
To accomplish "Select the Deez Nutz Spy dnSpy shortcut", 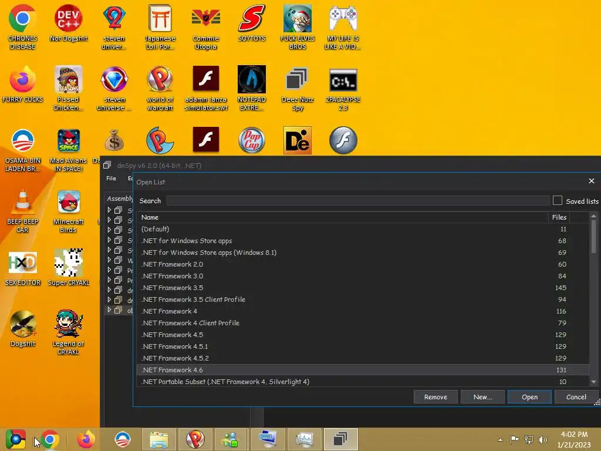I will (298, 88).
